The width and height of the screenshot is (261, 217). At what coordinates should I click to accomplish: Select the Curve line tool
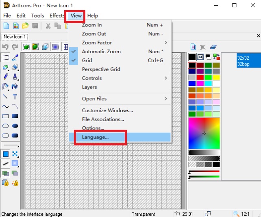6,106
